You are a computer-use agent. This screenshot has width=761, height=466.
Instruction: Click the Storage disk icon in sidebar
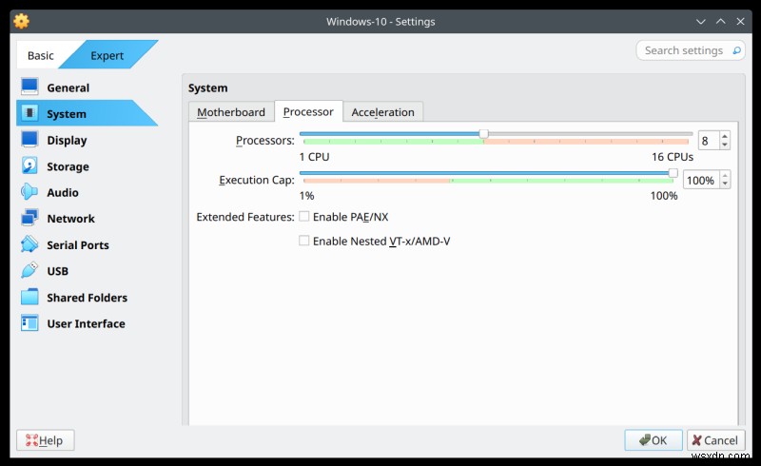pos(29,166)
